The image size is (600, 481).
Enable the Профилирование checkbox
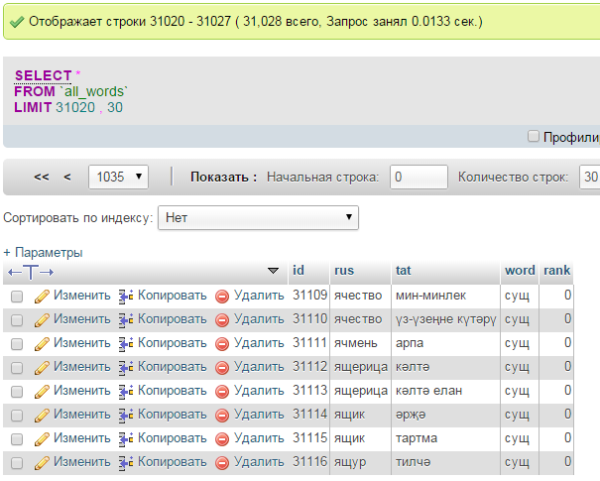[534, 136]
